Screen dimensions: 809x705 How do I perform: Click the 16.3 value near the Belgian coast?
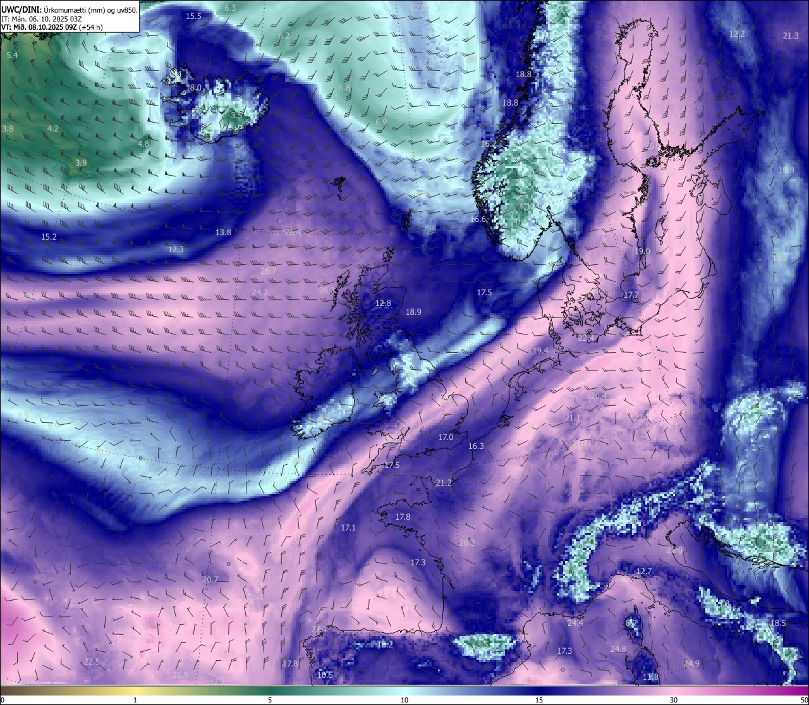tap(476, 446)
